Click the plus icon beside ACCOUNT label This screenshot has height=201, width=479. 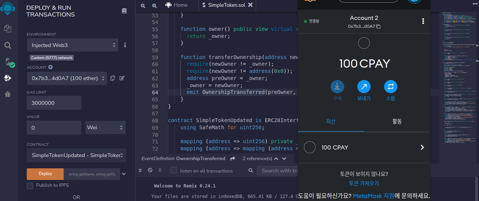(x=50, y=67)
